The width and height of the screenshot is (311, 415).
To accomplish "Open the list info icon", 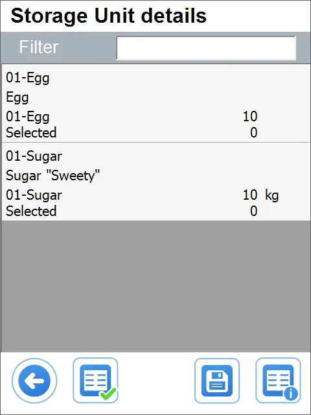I will [278, 381].
